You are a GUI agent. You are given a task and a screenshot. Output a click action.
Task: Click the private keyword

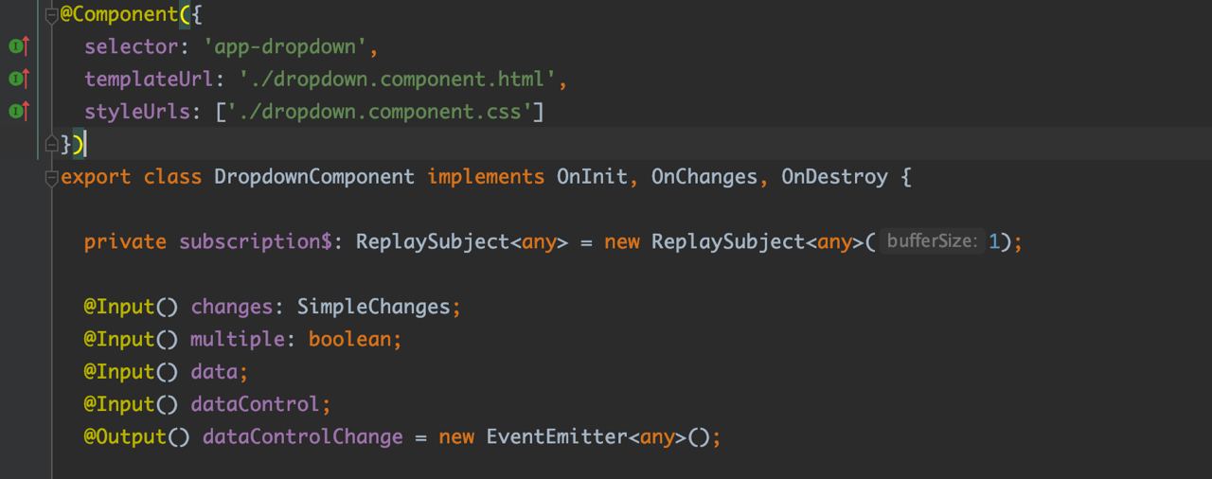125,241
